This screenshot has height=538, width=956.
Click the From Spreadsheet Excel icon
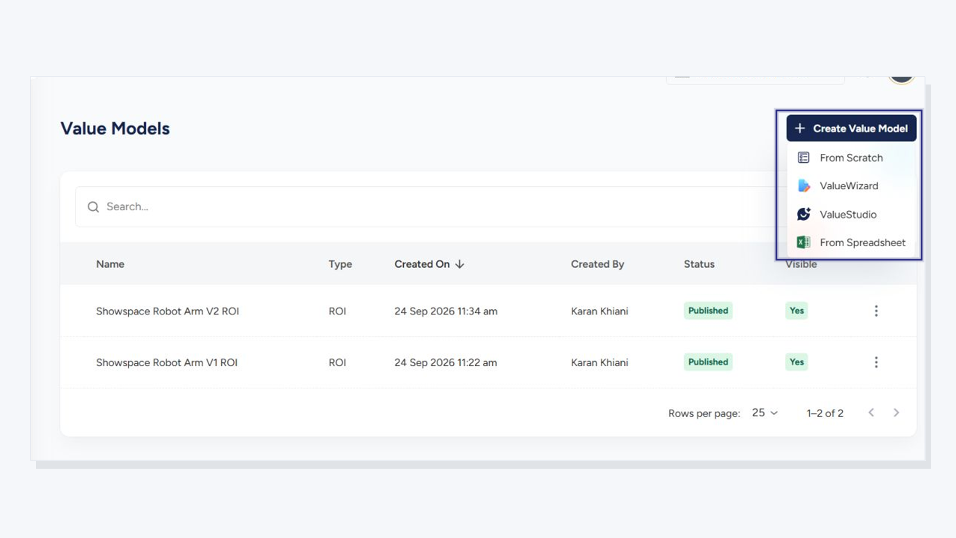(x=803, y=242)
